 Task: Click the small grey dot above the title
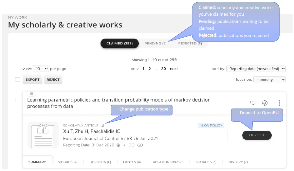click(x=32, y=93)
